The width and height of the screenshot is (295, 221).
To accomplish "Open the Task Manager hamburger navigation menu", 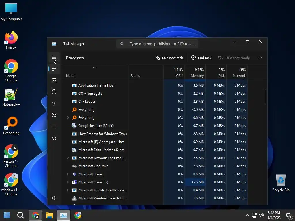I will pyautogui.click(x=54, y=57).
